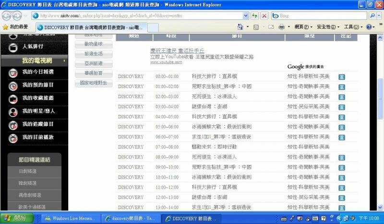Expand the Help button dropdown arrow
Viewport: 384px width, 224px height.
pos(374,27)
